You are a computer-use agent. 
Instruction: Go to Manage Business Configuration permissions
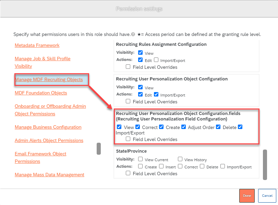pyautogui.click(x=48, y=127)
